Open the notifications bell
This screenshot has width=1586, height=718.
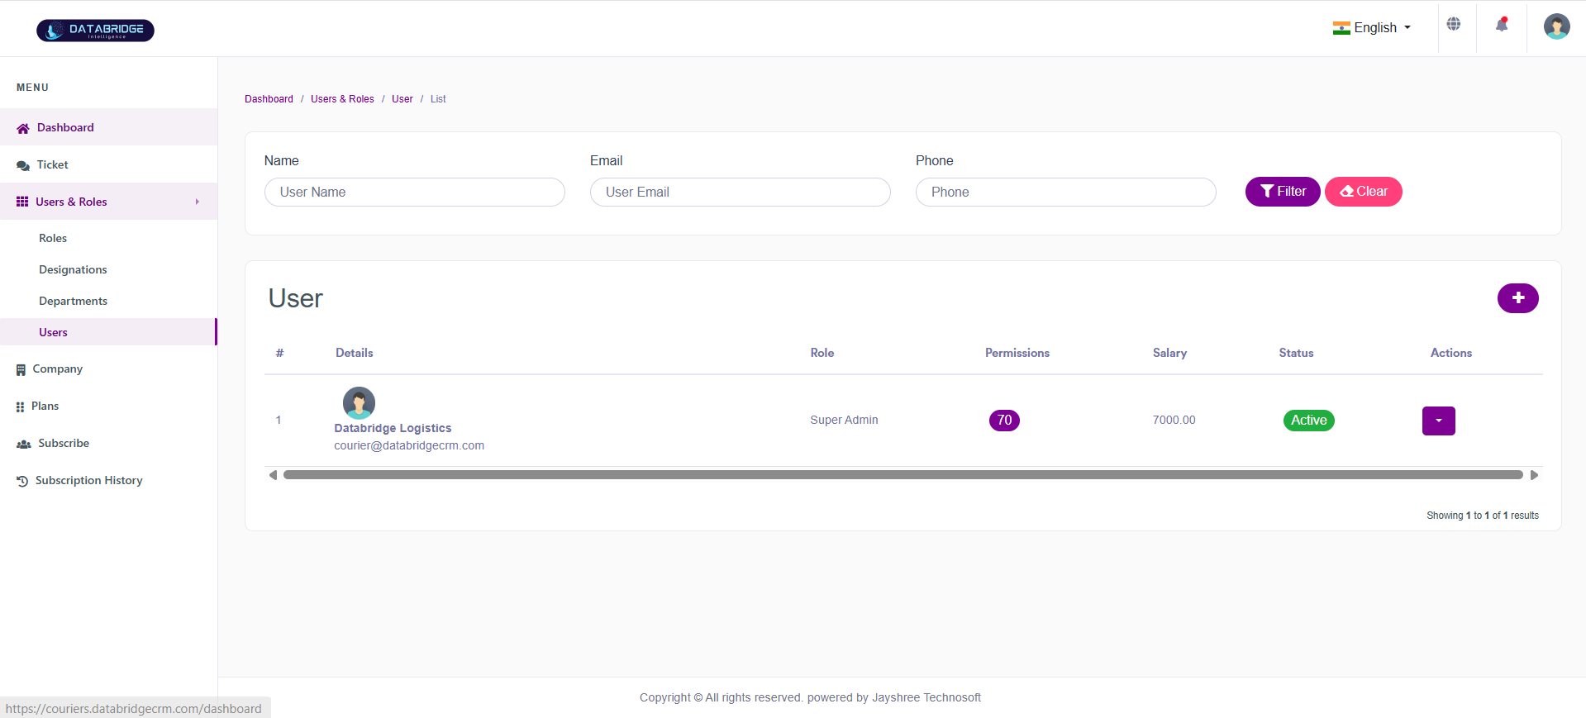pos(1502,25)
